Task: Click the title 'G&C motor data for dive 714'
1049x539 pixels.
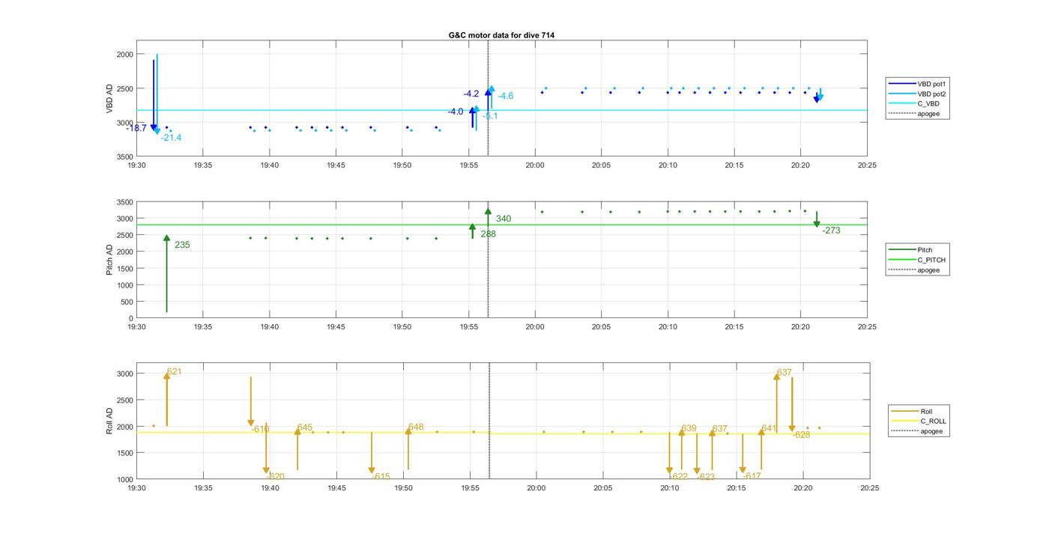Action: tap(501, 35)
